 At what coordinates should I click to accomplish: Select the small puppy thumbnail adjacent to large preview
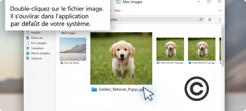pos(170,49)
